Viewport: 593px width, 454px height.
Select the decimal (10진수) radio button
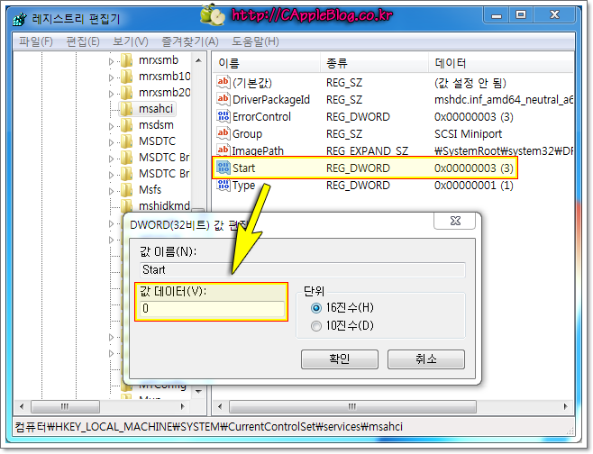coord(315,325)
